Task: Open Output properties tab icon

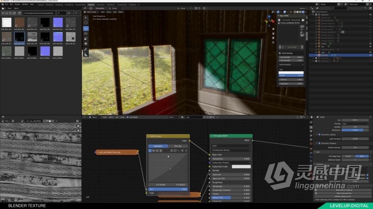Action: point(311,131)
